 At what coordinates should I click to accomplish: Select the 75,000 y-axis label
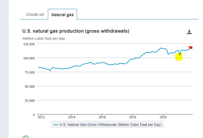coord(30,72)
